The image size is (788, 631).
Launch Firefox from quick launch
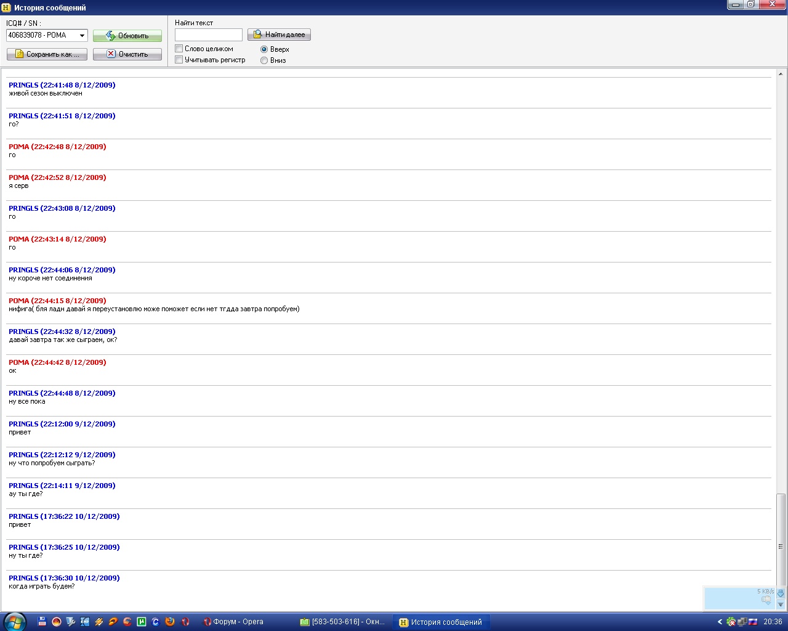point(170,622)
